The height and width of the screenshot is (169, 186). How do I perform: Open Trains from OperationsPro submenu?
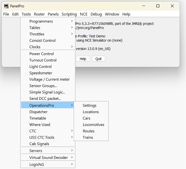coord(88,137)
